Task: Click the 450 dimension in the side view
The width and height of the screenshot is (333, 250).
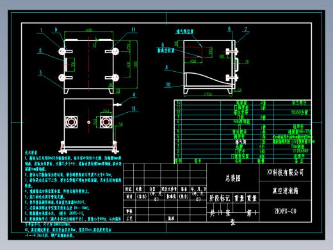Action: [193, 61]
